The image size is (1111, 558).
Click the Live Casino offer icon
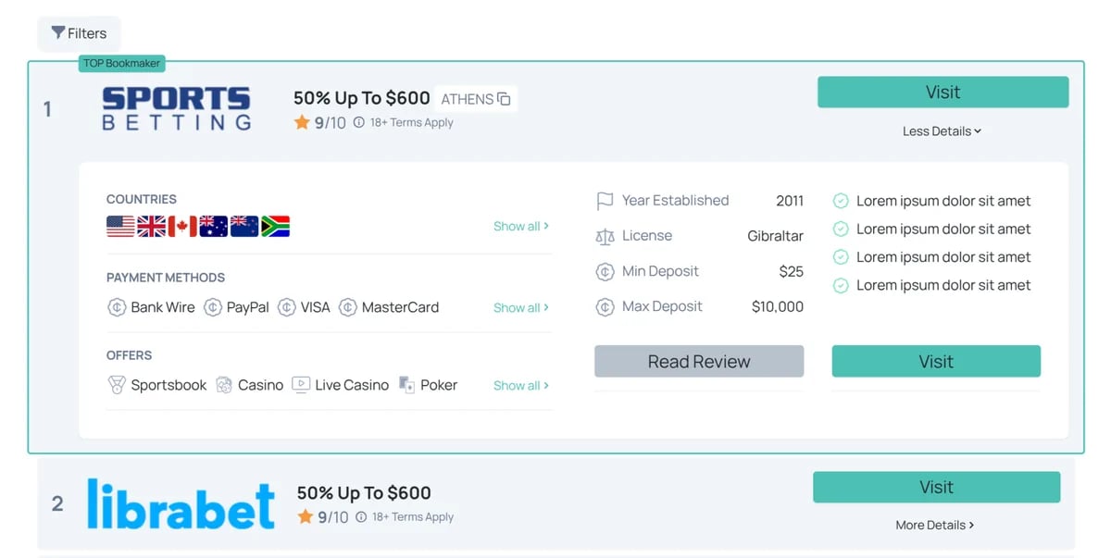301,385
